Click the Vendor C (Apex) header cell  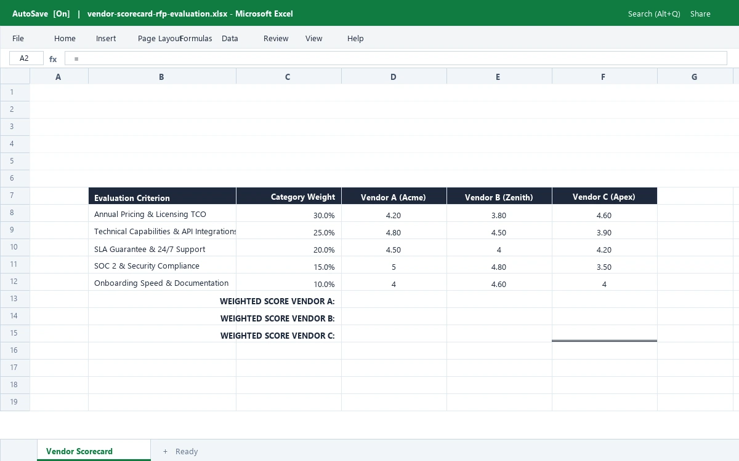click(605, 196)
